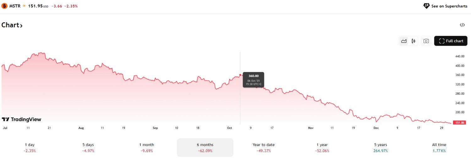Open the embed code icon
The image size is (471, 159).
[462, 25]
